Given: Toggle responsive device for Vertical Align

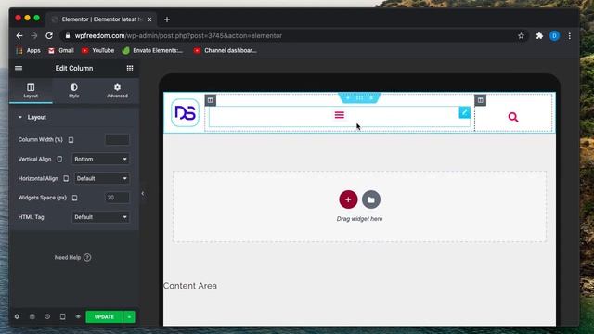Looking at the screenshot, I should (59, 159).
